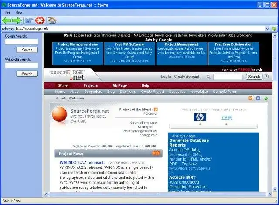Image resolution: width=279 pixels, height=205 pixels.
Task: Select the Projects tab
Action: [x=91, y=85]
